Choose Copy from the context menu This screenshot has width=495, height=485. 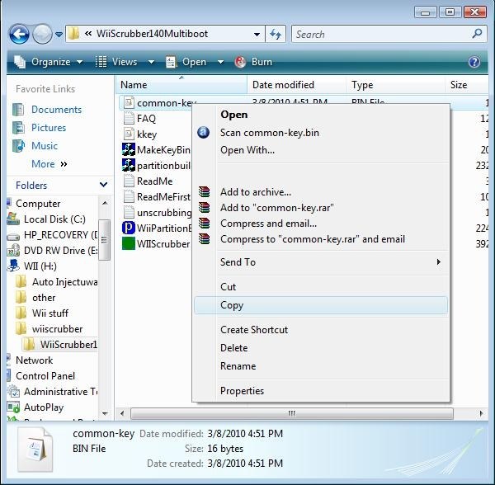tap(232, 305)
